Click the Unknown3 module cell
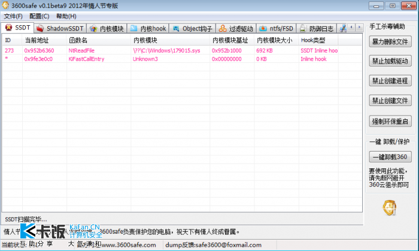419x251 pixels. click(x=145, y=59)
